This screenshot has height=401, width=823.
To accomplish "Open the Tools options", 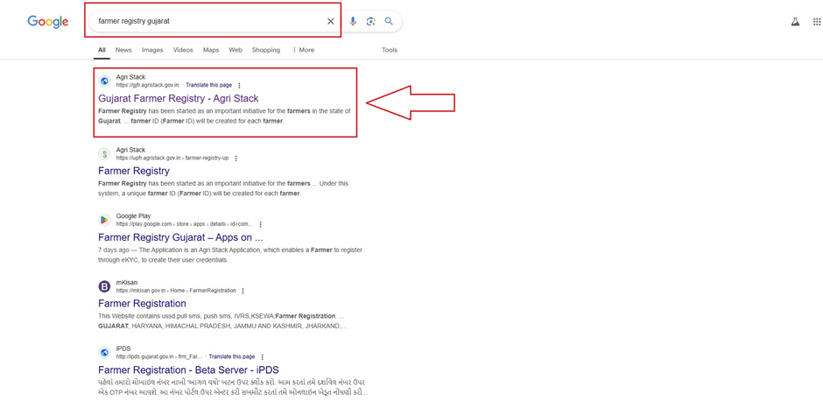I will (x=390, y=50).
